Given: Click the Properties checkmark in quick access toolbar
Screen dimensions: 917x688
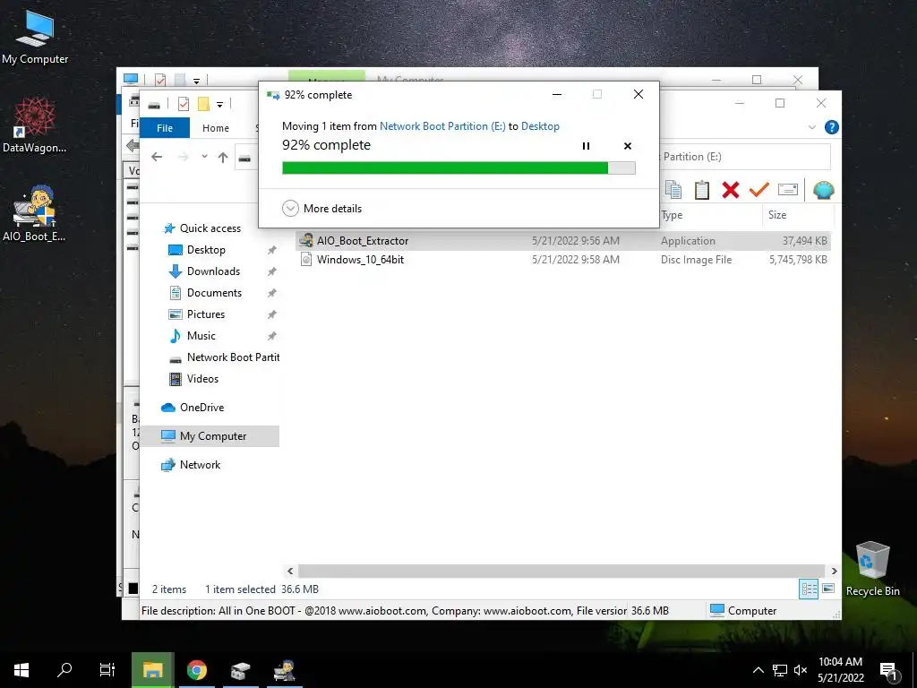Looking at the screenshot, I should click(183, 104).
